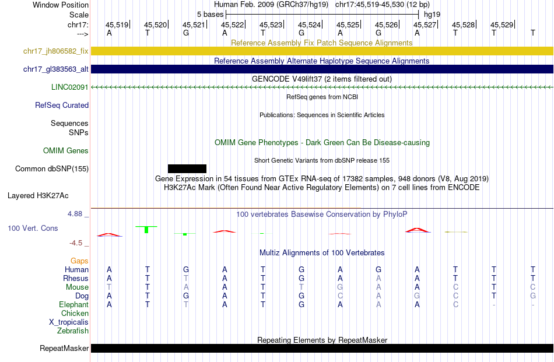Click the orange Gaps label
This screenshot has height=362, width=554.
click(79, 261)
